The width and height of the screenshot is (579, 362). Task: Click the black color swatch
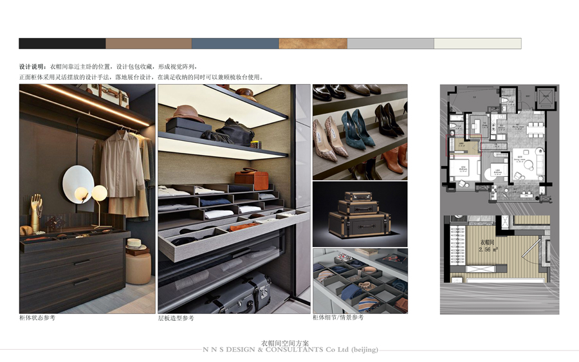(62, 43)
